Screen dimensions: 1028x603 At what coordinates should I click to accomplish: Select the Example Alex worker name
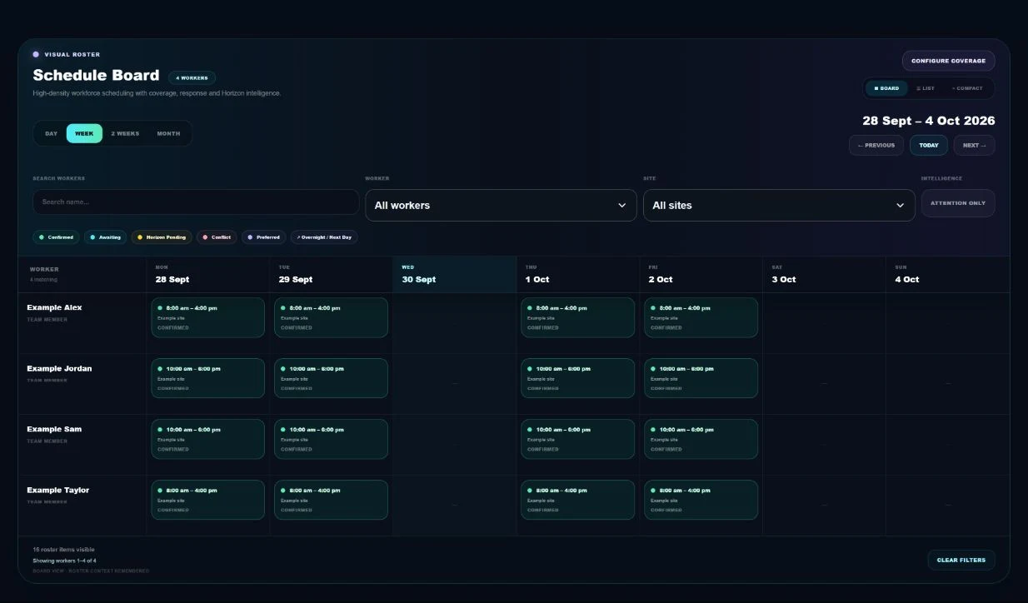(x=54, y=307)
